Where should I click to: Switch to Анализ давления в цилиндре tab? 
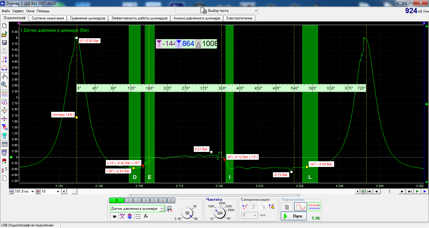click(x=197, y=18)
